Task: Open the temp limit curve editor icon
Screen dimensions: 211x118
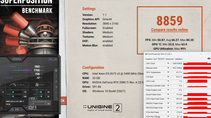Action: tap(36, 99)
